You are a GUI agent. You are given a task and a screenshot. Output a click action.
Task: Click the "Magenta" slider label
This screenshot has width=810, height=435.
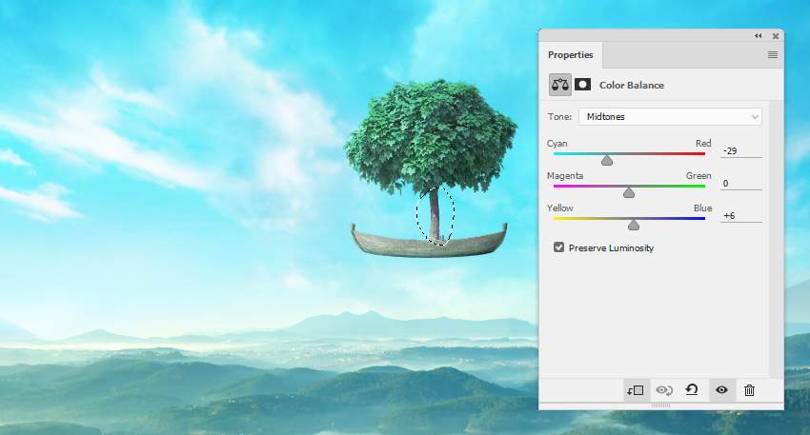click(x=565, y=176)
